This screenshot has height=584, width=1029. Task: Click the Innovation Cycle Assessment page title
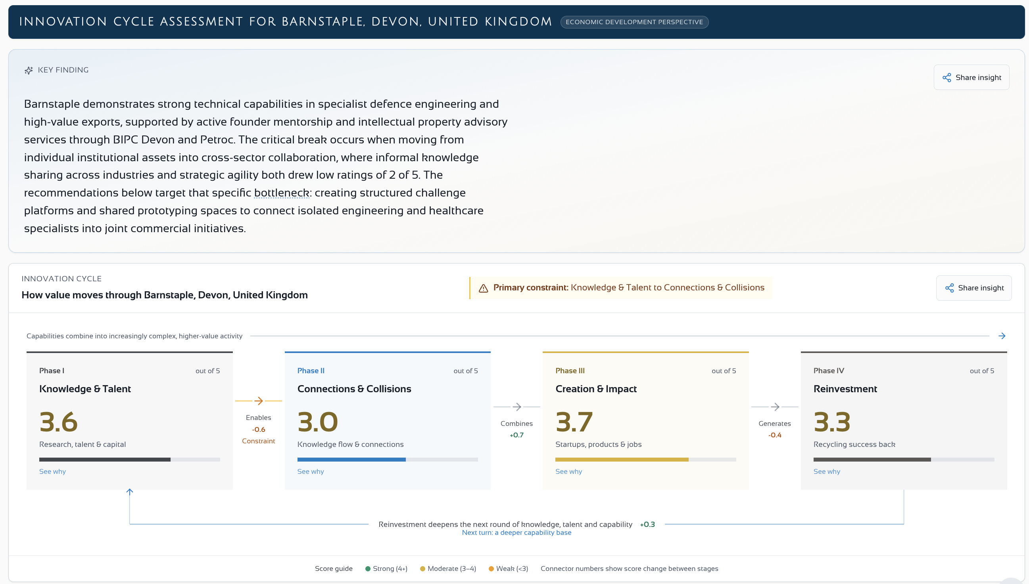click(286, 22)
